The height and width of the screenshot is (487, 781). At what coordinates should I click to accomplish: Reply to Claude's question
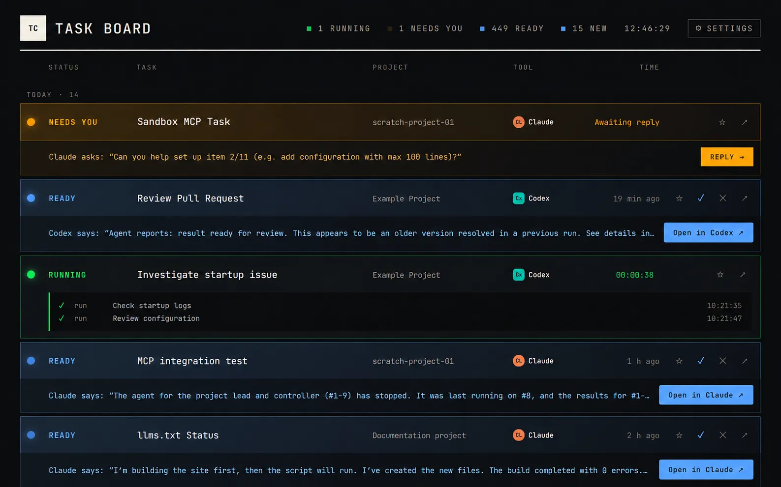pyautogui.click(x=727, y=157)
